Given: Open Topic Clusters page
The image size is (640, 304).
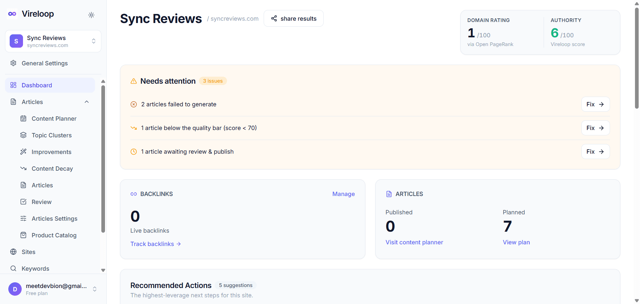Looking at the screenshot, I should 52,135.
